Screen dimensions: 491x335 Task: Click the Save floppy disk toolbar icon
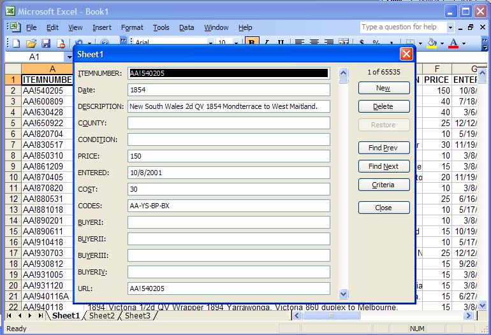click(46, 43)
